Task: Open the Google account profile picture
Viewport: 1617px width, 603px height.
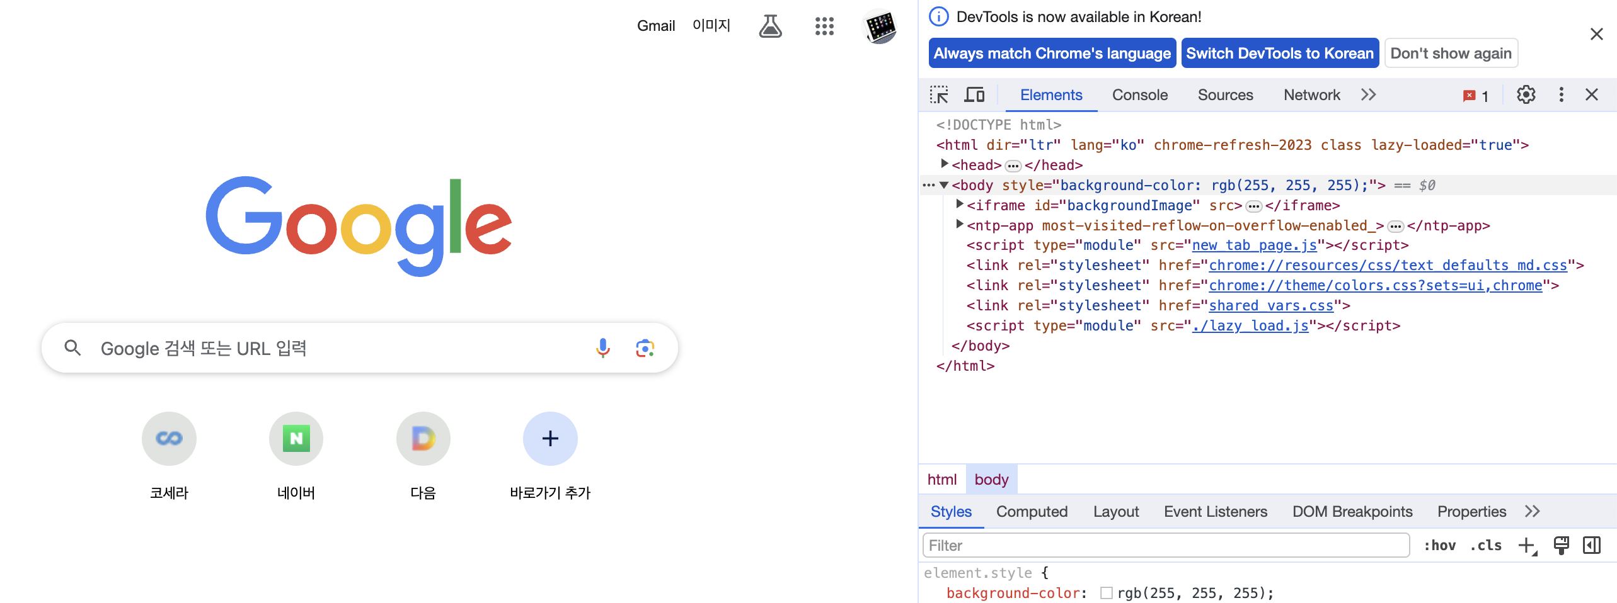Action: point(880,26)
